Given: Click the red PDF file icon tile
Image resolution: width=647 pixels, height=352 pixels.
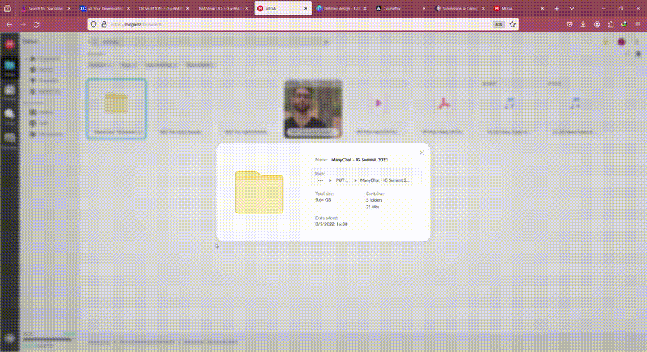Looking at the screenshot, I should pos(443,103).
